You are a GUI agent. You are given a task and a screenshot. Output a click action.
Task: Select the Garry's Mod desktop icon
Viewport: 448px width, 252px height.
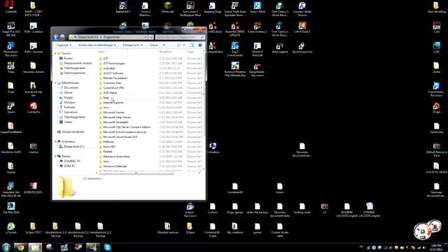[258, 8]
